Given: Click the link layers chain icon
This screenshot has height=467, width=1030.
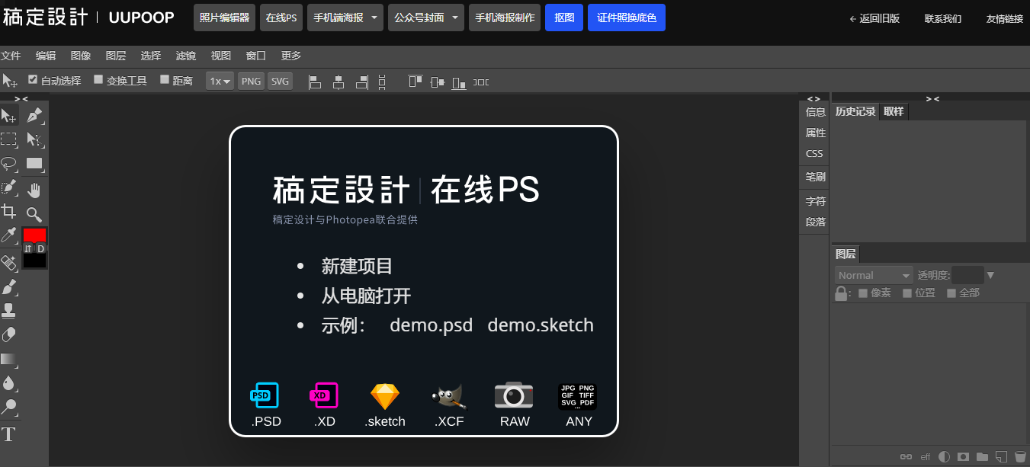Looking at the screenshot, I should click(906, 456).
